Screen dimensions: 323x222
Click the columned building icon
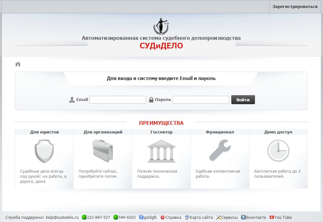click(x=162, y=151)
